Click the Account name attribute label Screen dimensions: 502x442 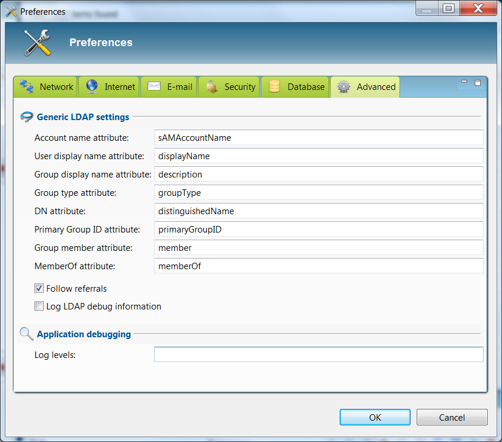pos(81,138)
